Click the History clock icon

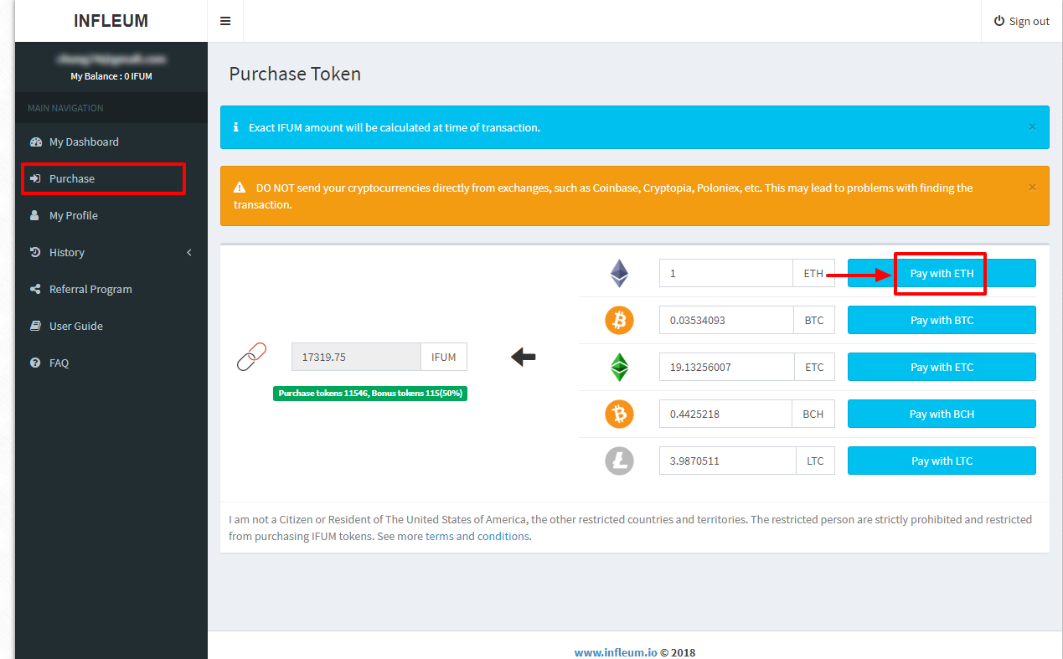tap(35, 252)
